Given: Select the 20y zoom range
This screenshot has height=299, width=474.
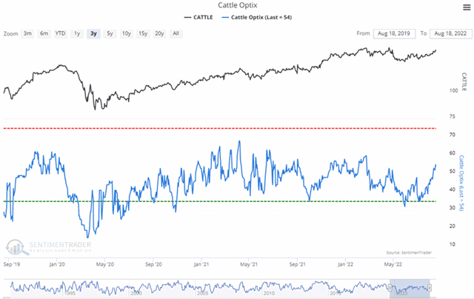Looking at the screenshot, I should coord(160,33).
